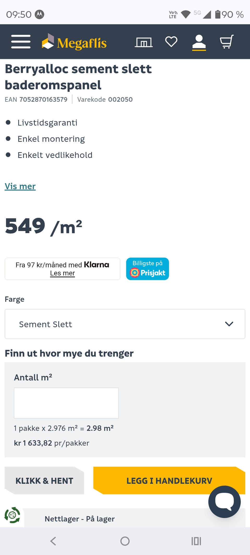Tap the Megaflis logo
The width and height of the screenshot is (250, 555).
pyautogui.click(x=74, y=42)
